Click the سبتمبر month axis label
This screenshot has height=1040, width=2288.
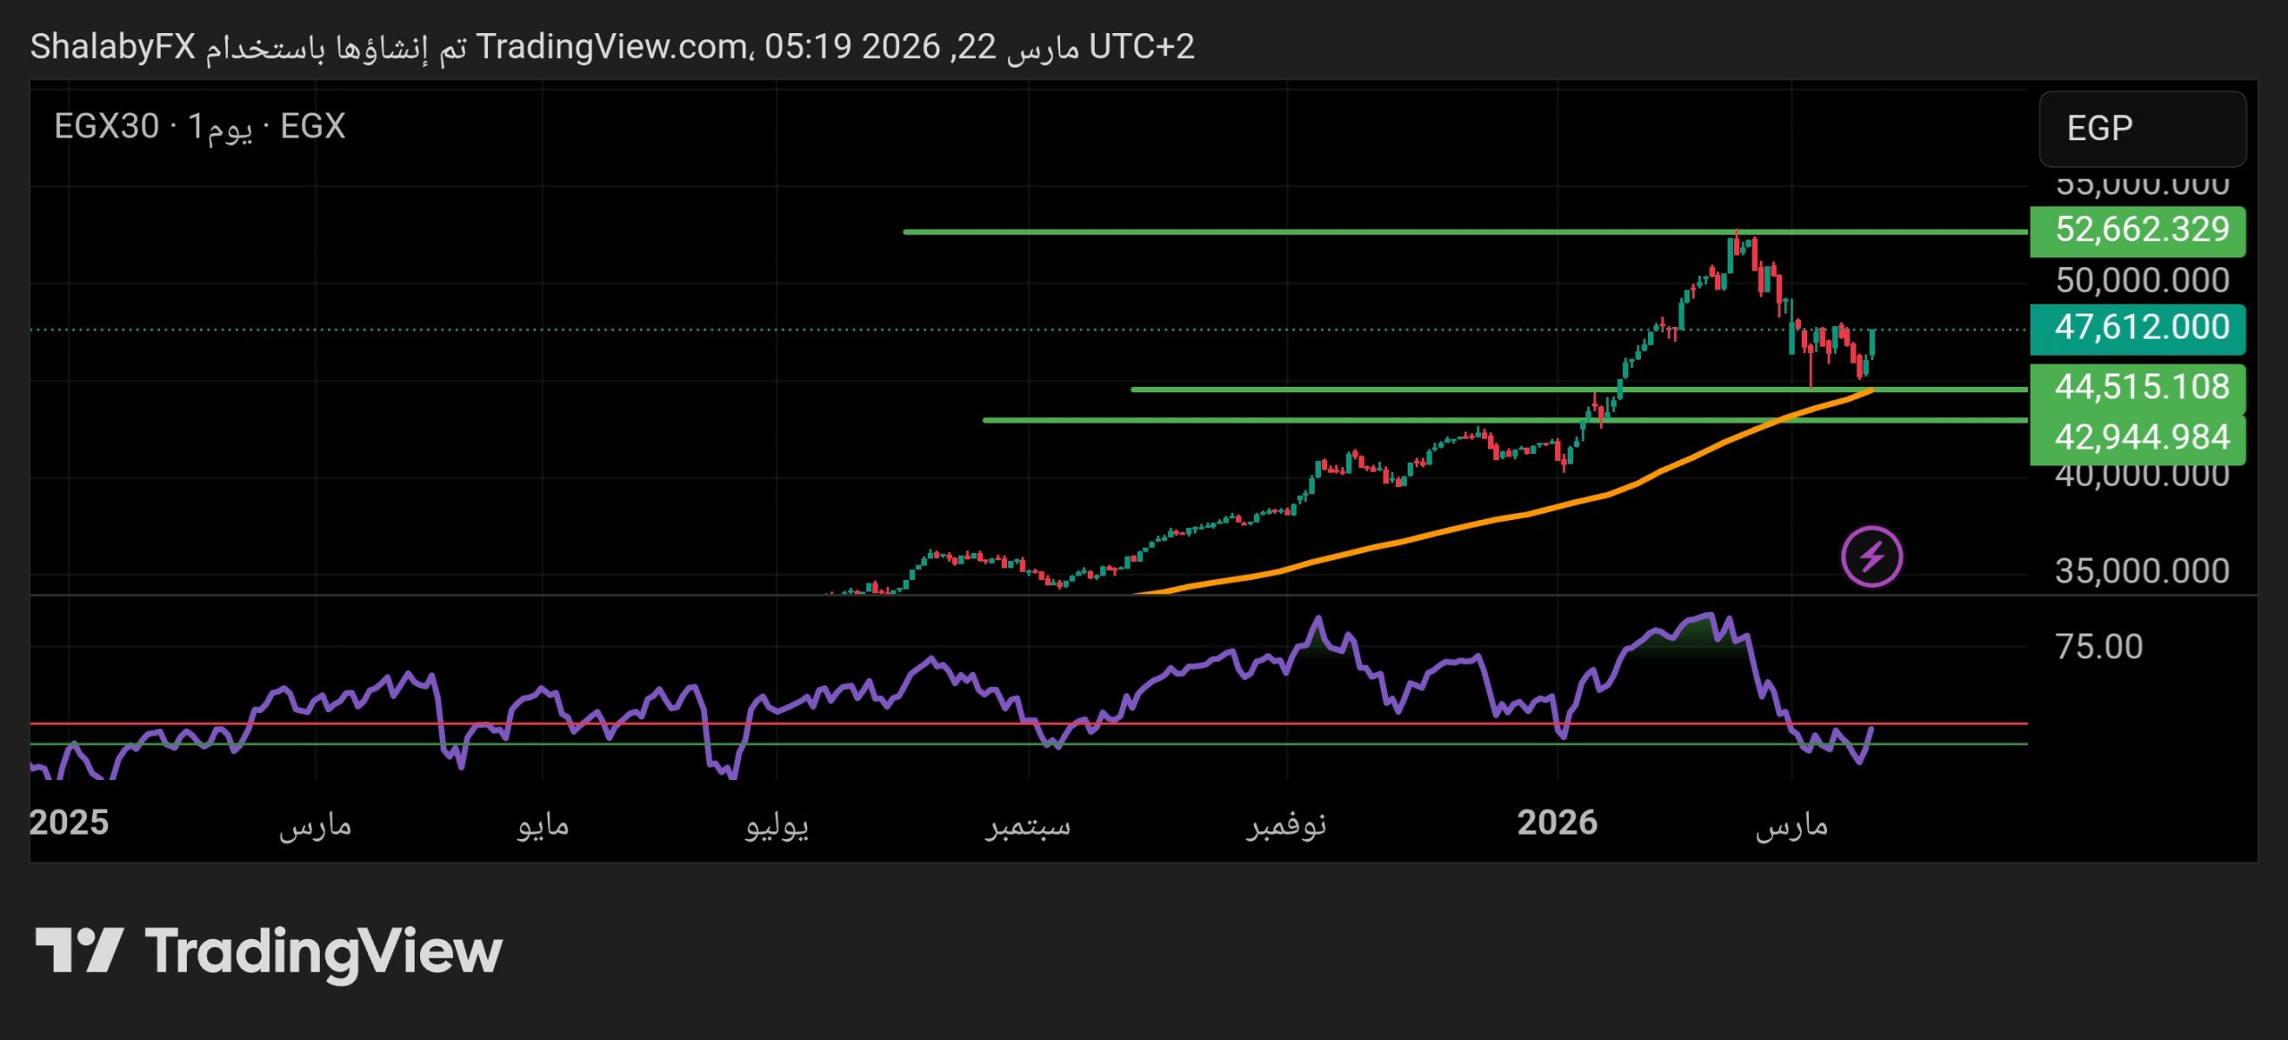click(1028, 825)
